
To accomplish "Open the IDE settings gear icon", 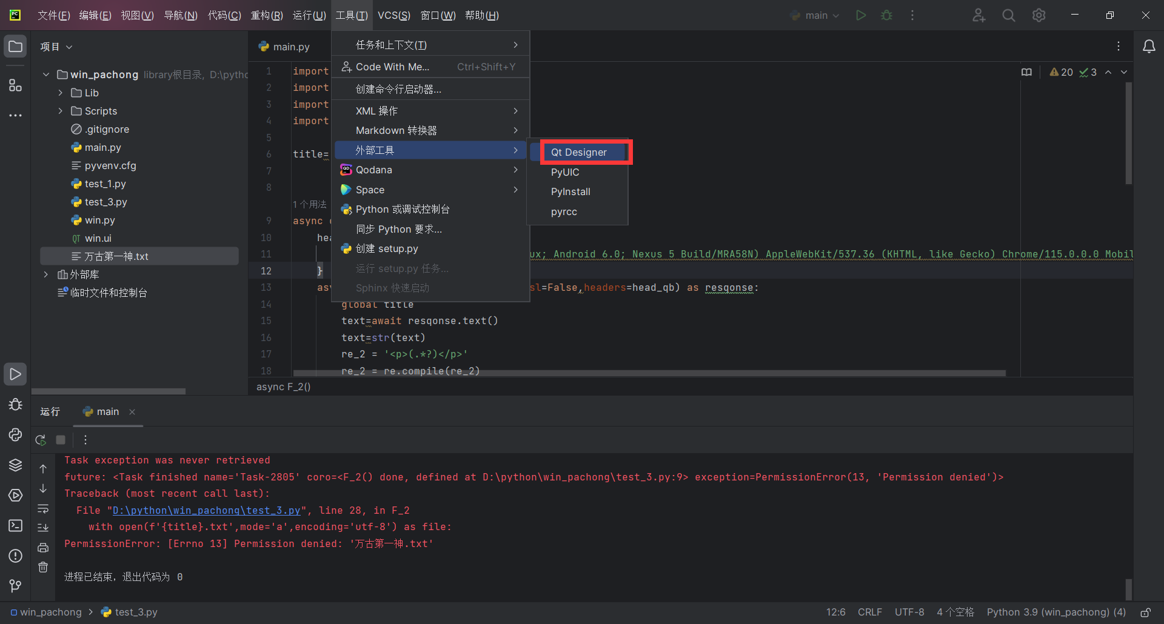I will (1039, 15).
